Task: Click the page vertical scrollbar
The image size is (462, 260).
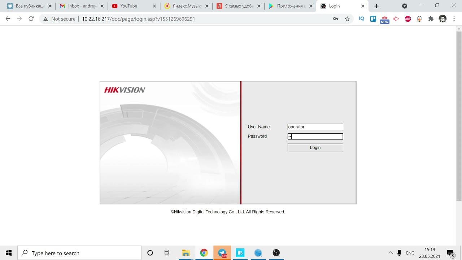Action: click(x=459, y=116)
